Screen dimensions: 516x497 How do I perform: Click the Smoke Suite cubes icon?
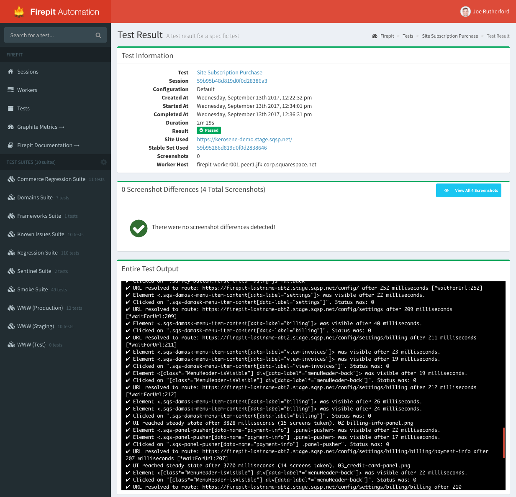(x=11, y=290)
